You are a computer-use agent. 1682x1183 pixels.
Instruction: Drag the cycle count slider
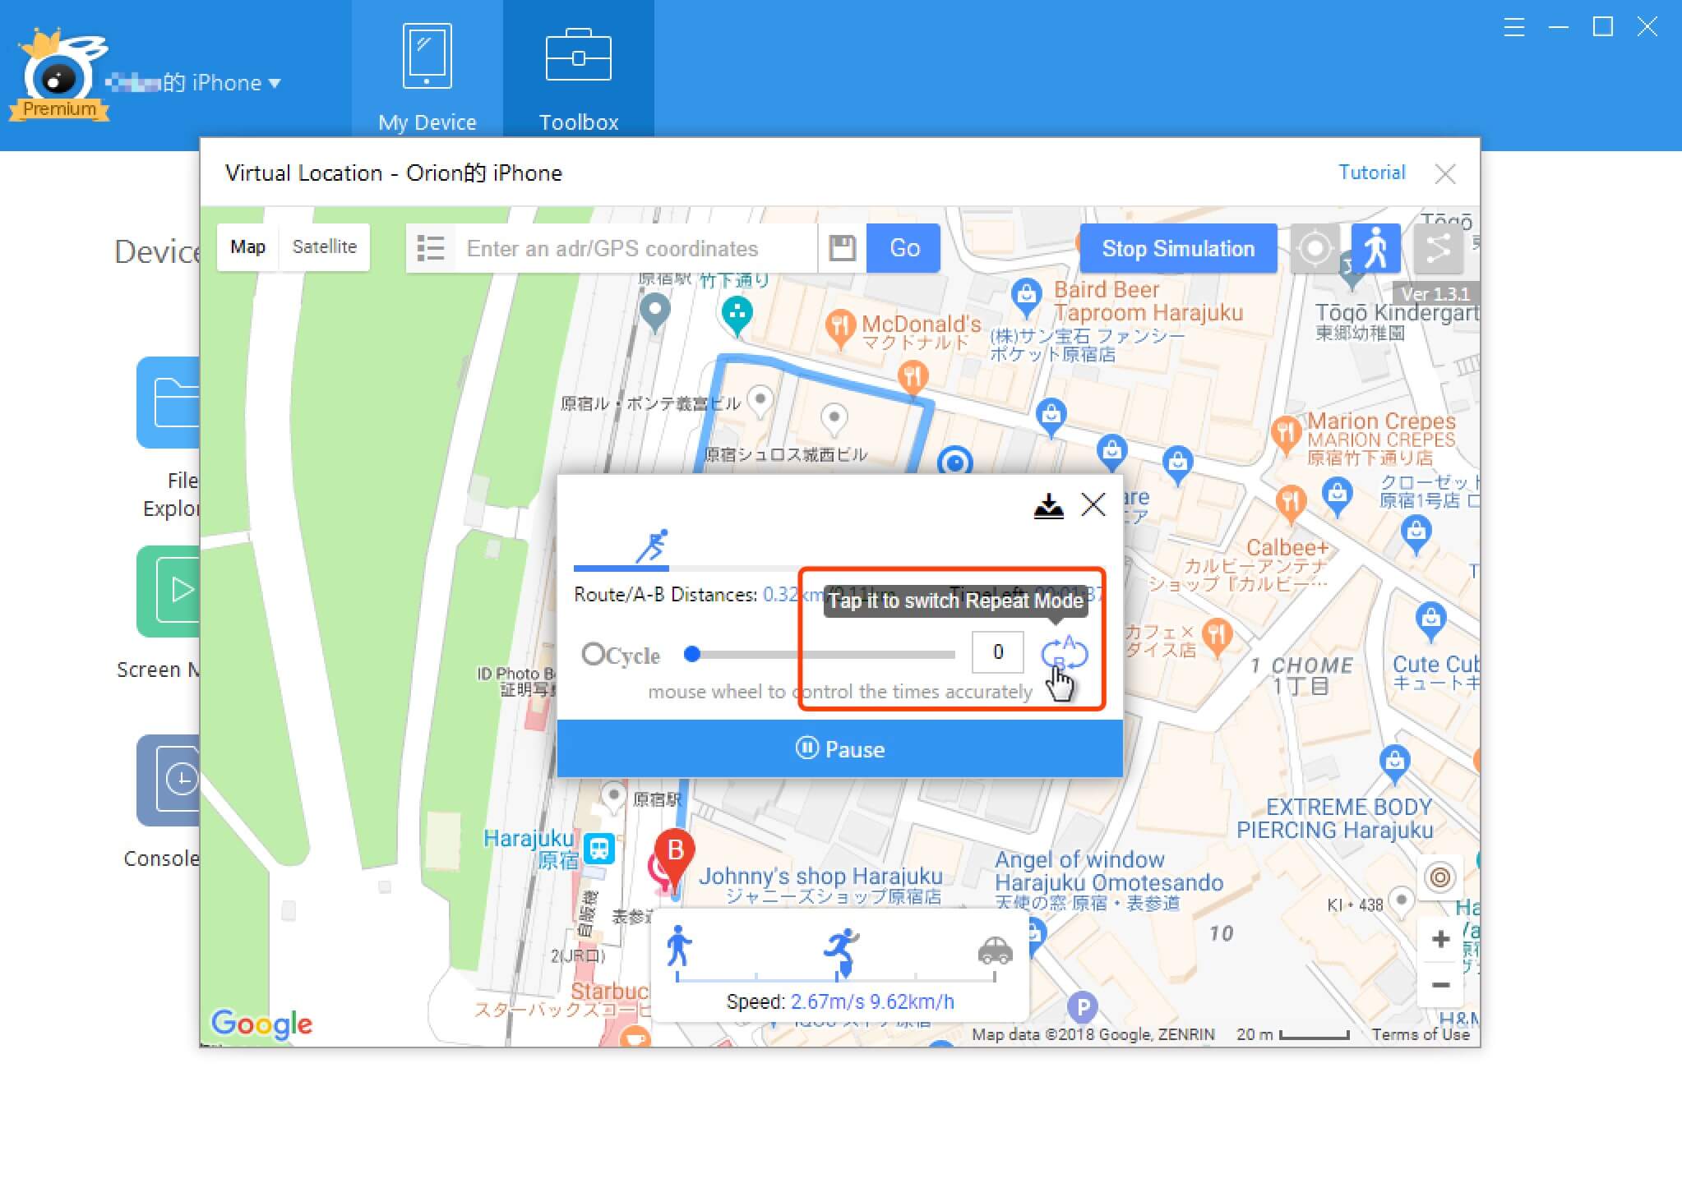pos(691,653)
